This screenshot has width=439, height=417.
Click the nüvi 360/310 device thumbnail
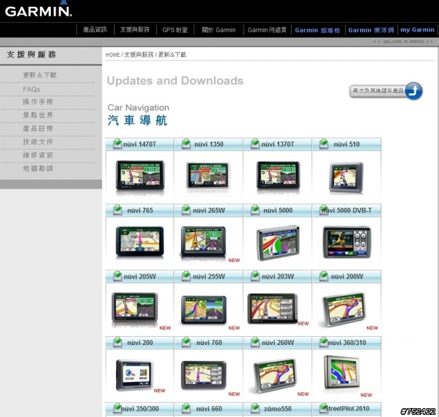coord(342,372)
